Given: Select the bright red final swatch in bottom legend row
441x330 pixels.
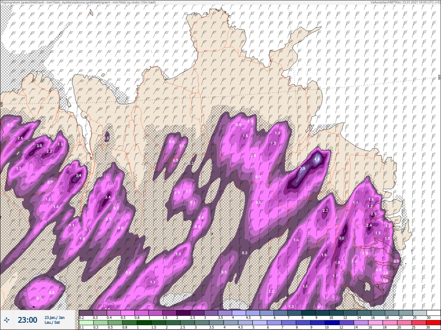Looking at the screenshot, I should click(x=433, y=322).
